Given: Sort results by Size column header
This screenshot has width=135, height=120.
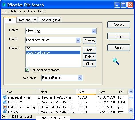Looking at the screenshot, I should 86,92.
